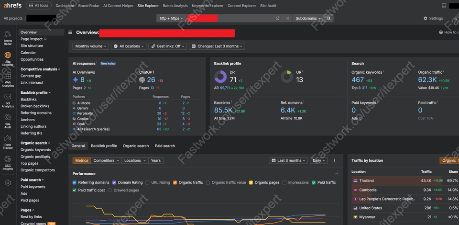This screenshot has height=225, width=459.
Task: Open Referring domains in the sidebar
Action: click(36, 113)
